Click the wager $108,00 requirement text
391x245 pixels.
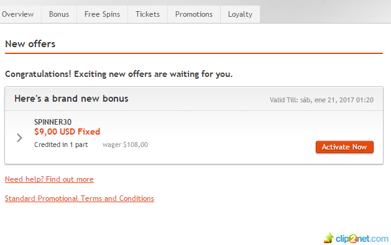125,145
